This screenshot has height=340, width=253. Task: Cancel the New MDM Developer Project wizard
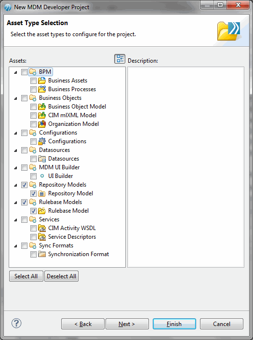[x=222, y=324]
